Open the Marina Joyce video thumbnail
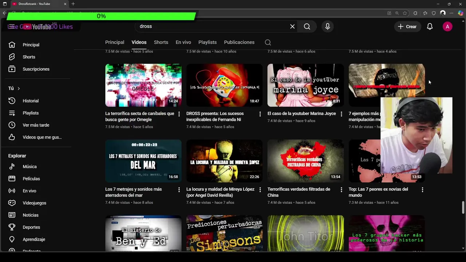 (305, 85)
